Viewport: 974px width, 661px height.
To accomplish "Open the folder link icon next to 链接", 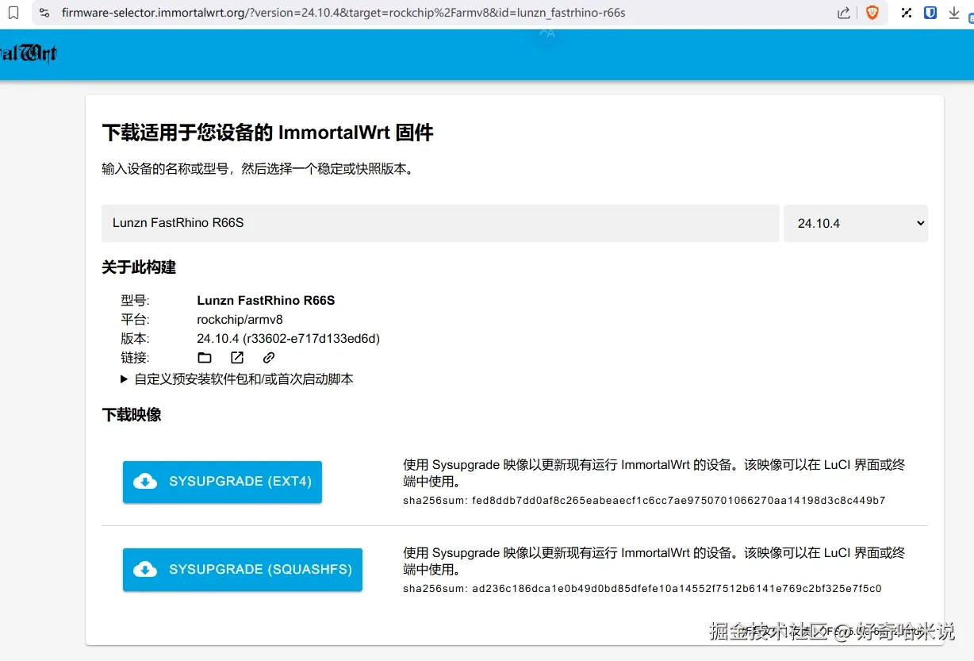I will 205,358.
